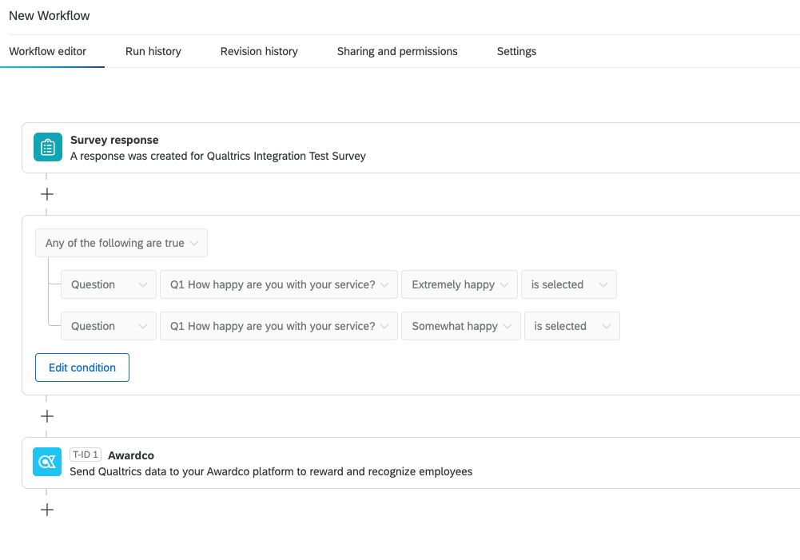The image size is (800, 560).
Task: Switch to the Revision history tab
Action: [259, 51]
